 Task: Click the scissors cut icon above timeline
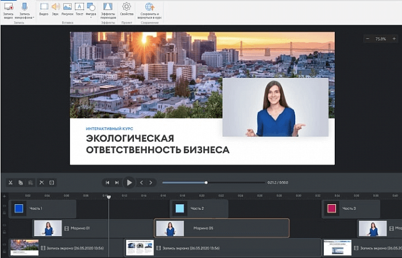click(10, 182)
